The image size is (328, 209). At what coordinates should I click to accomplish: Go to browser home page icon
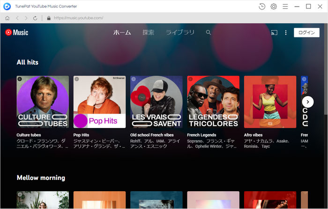pos(7,18)
